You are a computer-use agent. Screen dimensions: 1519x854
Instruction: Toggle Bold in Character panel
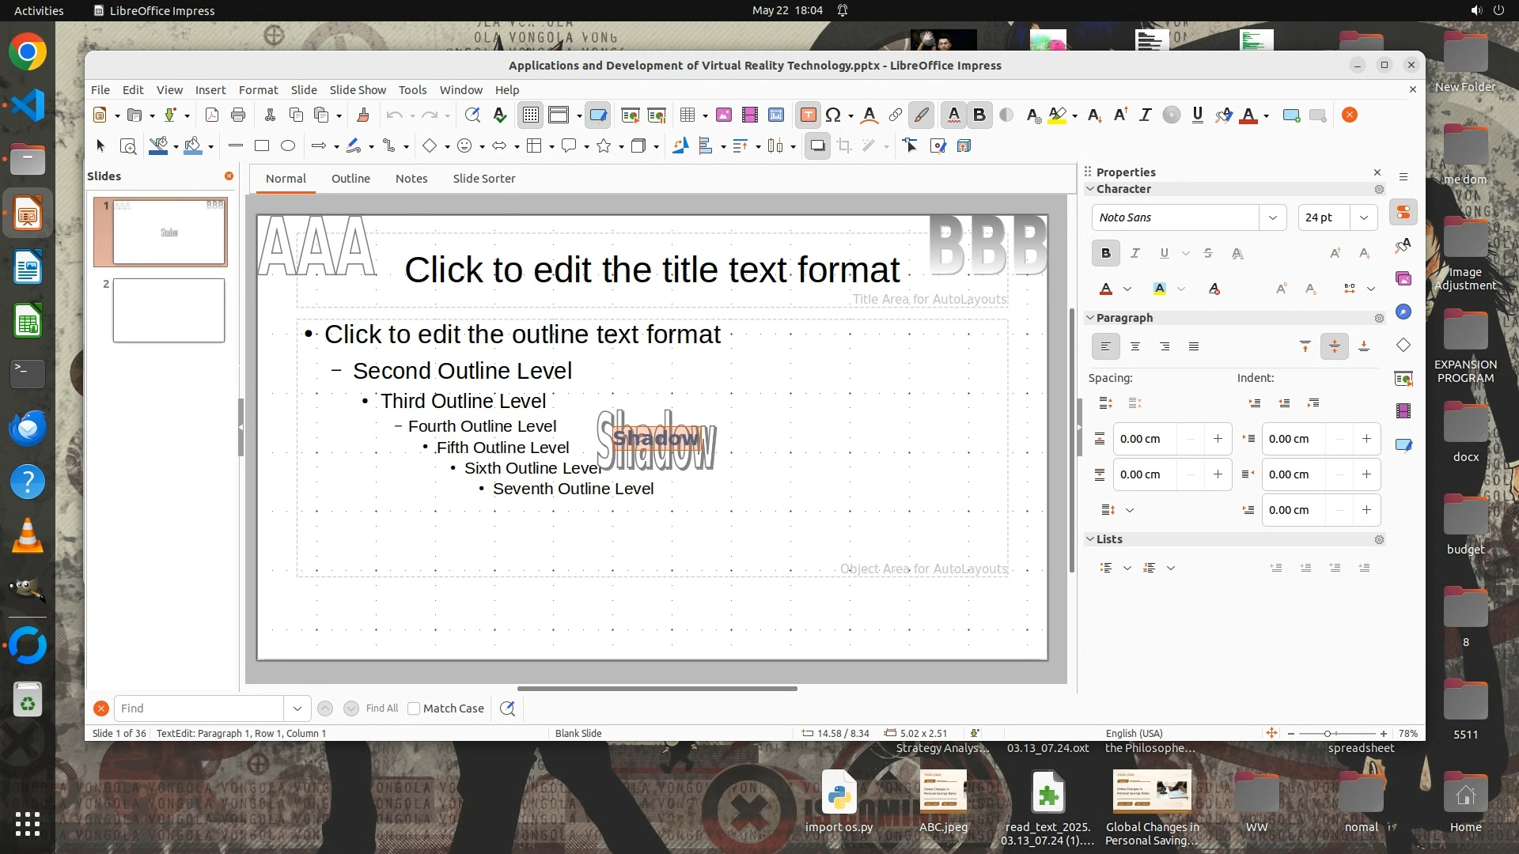pos(1105,253)
